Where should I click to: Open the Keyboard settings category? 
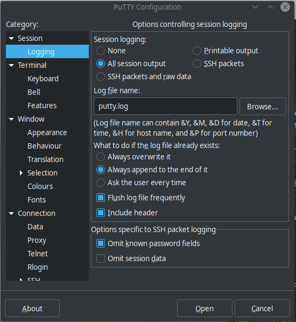pyautogui.click(x=43, y=79)
